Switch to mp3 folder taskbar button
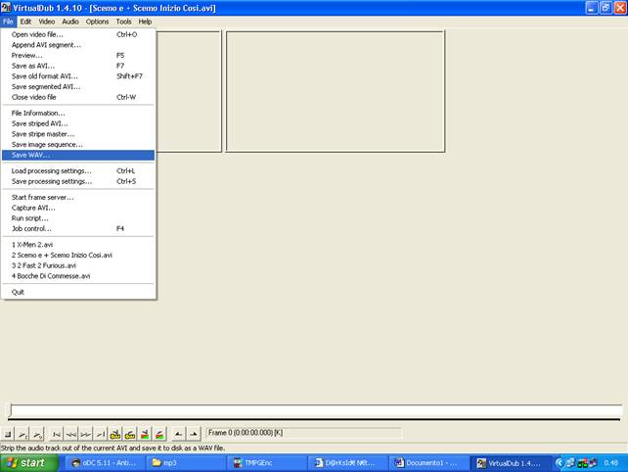 point(185,463)
